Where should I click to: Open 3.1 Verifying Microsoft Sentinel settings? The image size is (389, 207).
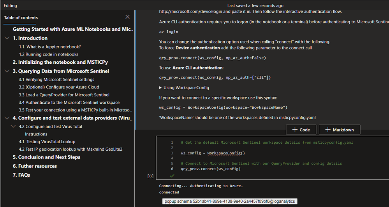(x=56, y=79)
